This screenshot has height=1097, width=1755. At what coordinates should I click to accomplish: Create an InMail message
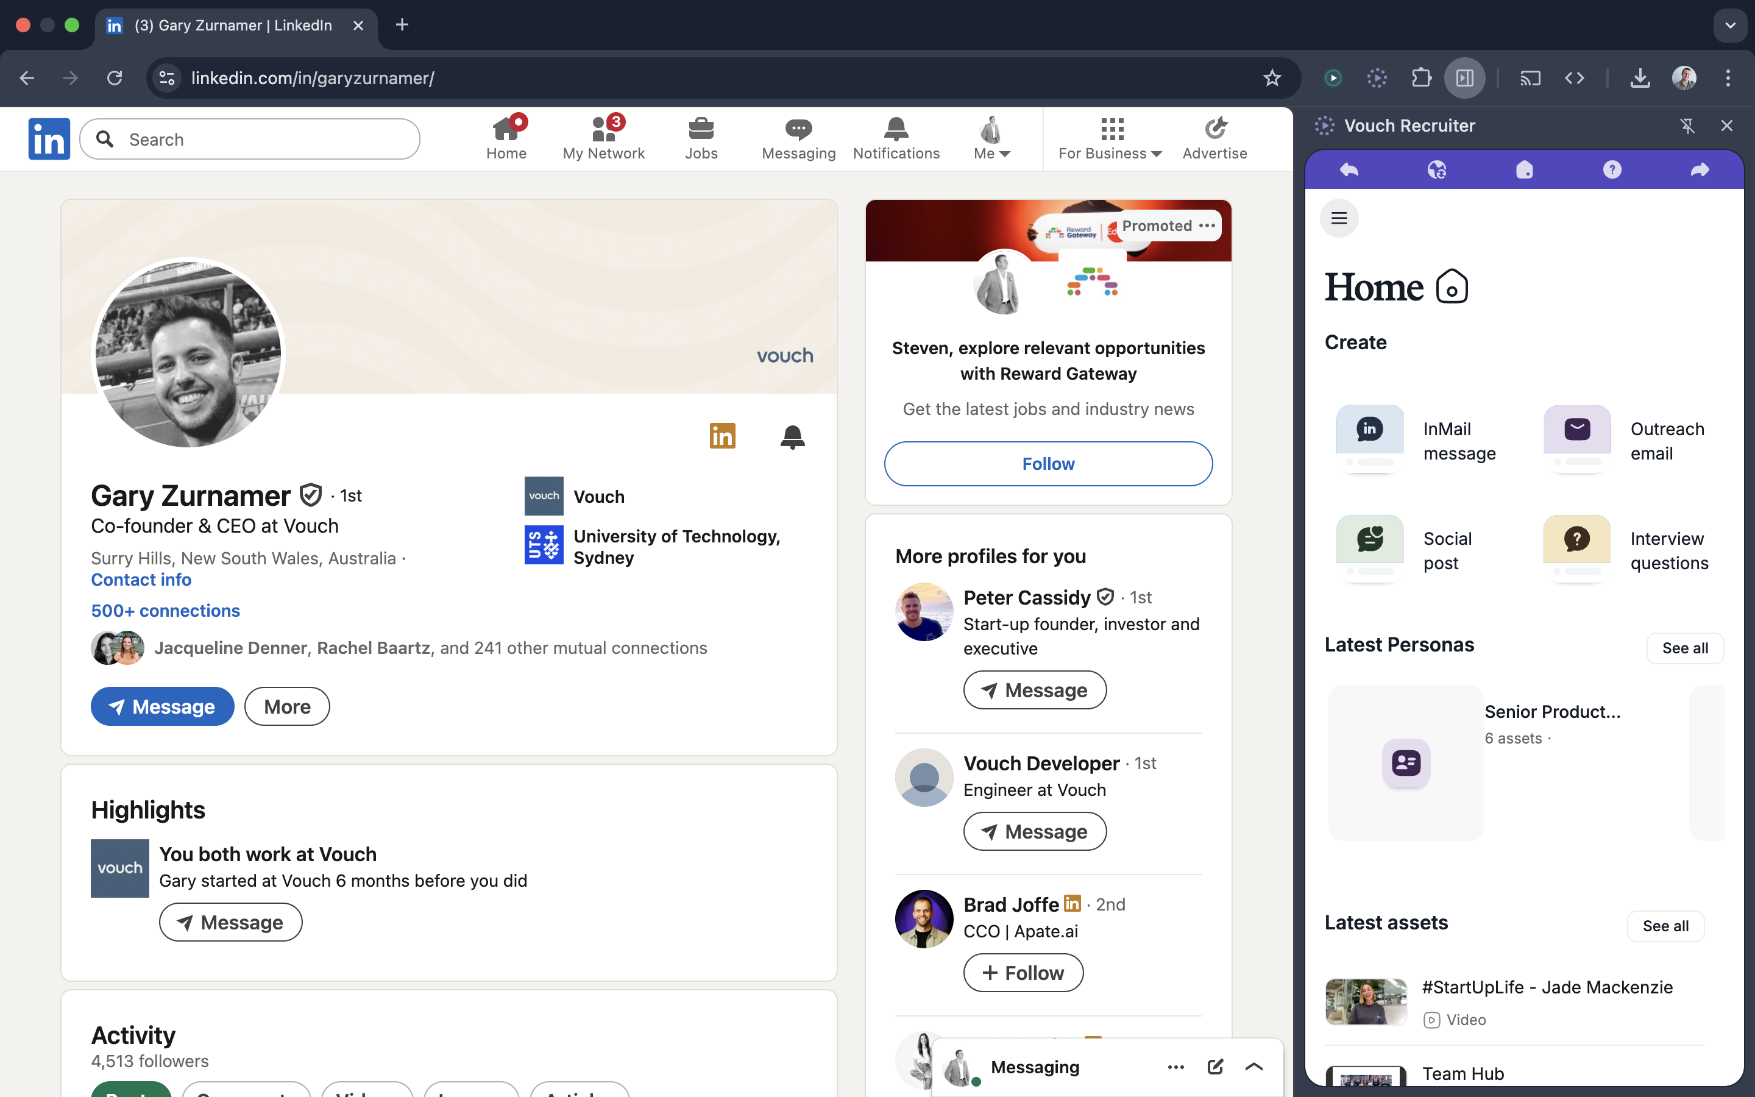tap(1417, 441)
